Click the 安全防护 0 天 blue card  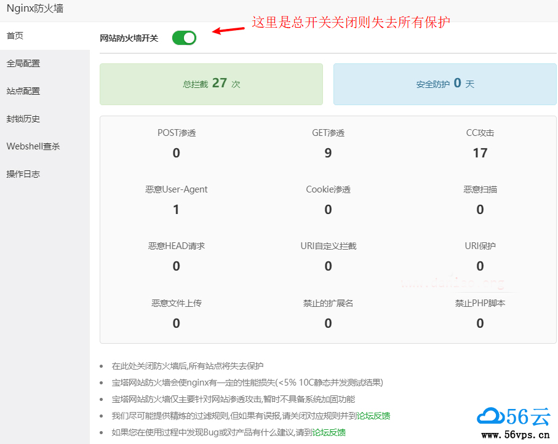pyautogui.click(x=445, y=84)
